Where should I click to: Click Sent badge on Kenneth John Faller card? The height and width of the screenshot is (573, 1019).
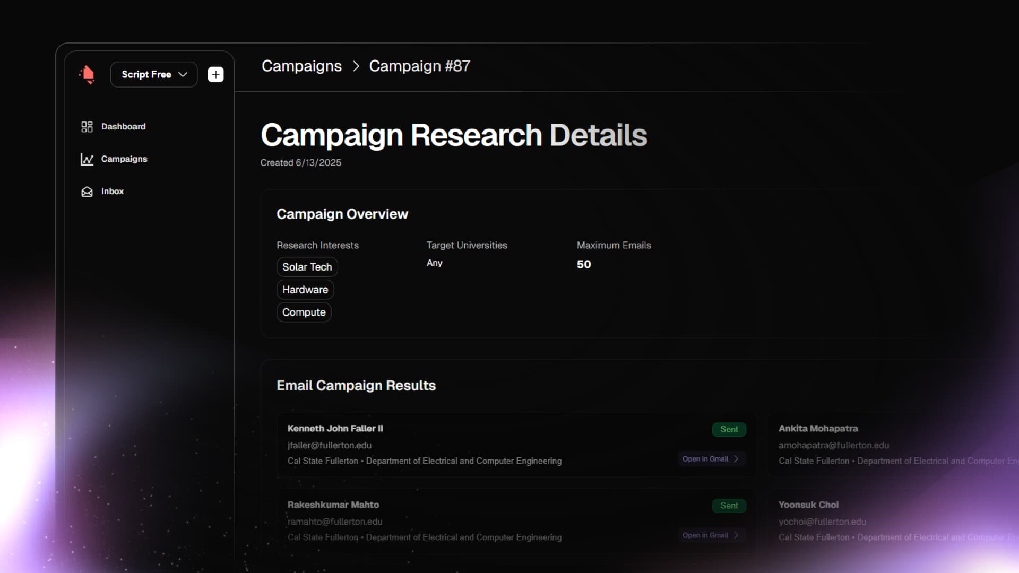[x=729, y=429]
